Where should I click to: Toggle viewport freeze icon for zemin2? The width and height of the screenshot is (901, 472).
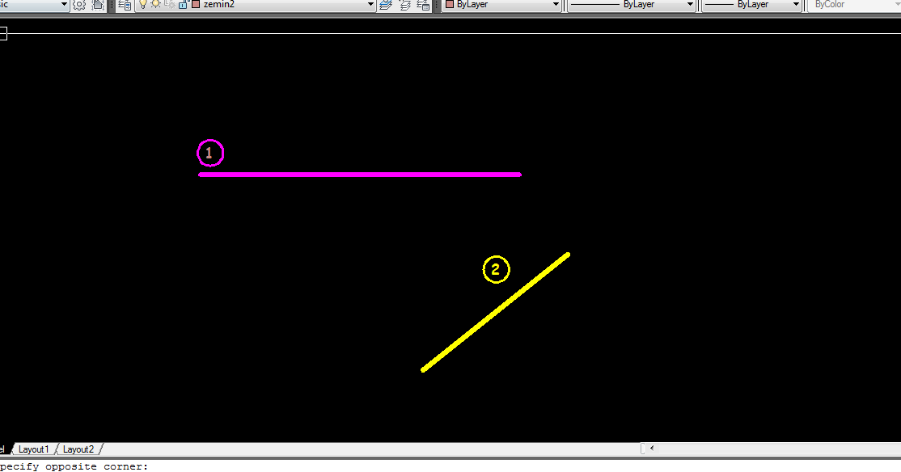point(170,4)
